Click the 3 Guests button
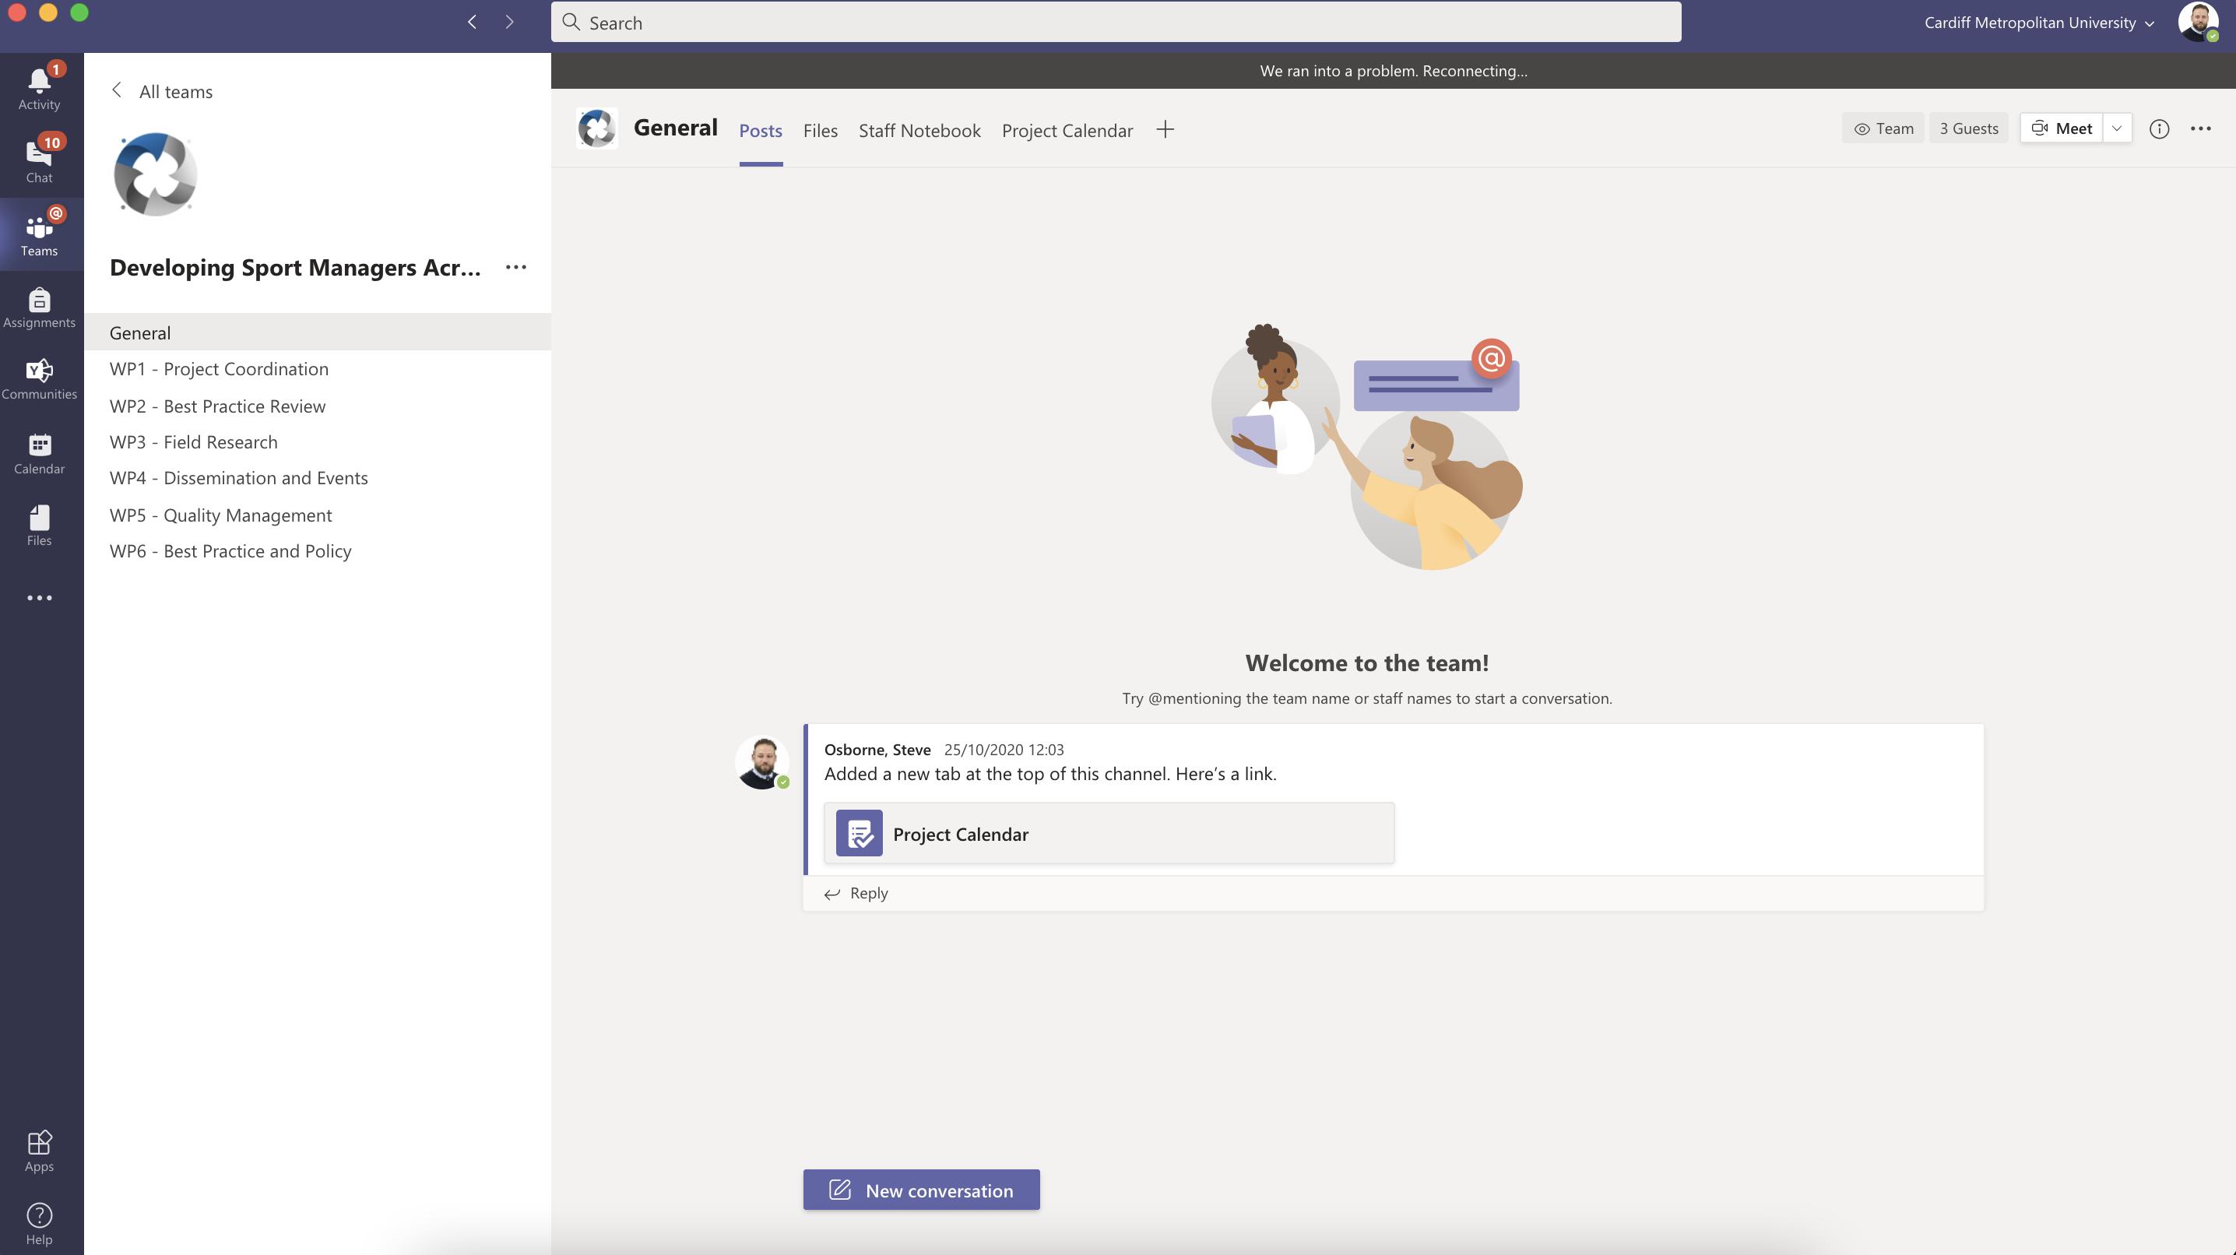2236x1255 pixels. [1969, 128]
